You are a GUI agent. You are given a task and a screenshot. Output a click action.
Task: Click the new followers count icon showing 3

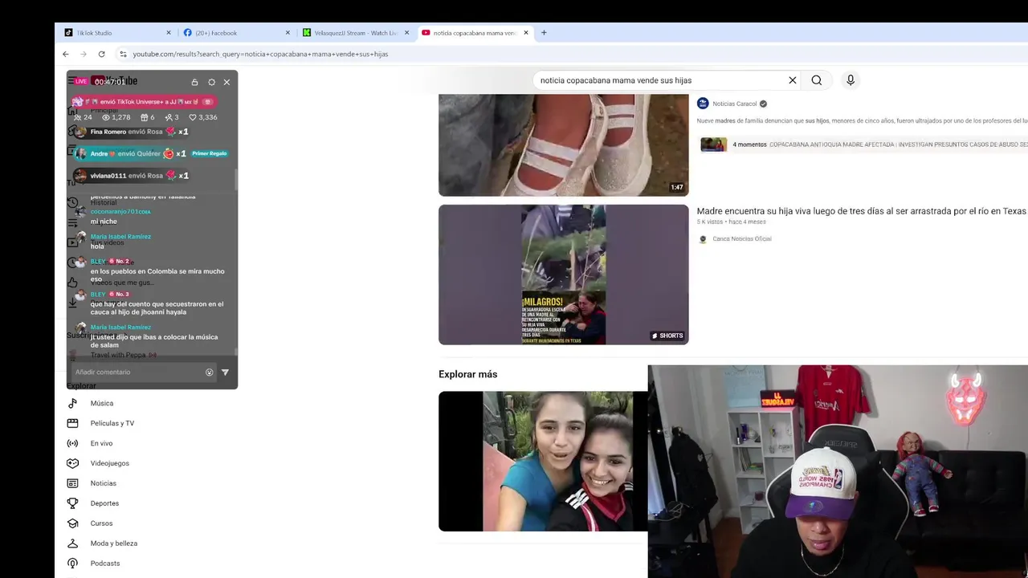[x=172, y=117]
